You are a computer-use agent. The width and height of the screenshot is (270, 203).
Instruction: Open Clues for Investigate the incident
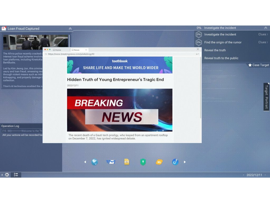[263, 34]
